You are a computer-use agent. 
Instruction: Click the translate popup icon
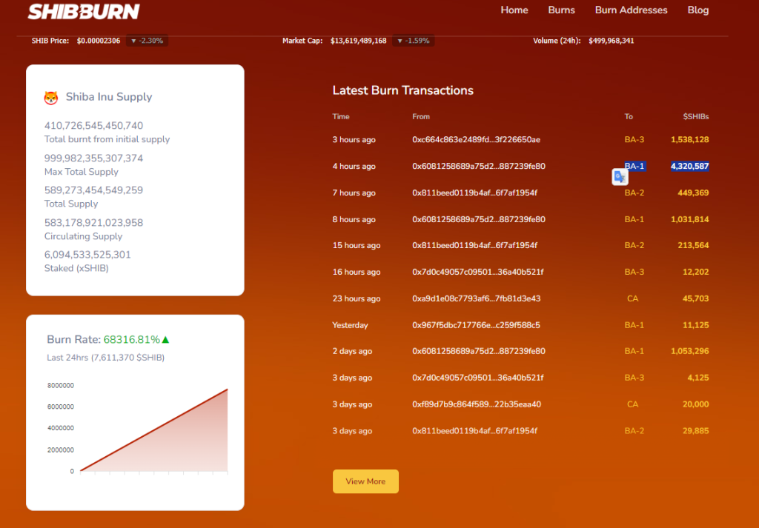point(620,177)
